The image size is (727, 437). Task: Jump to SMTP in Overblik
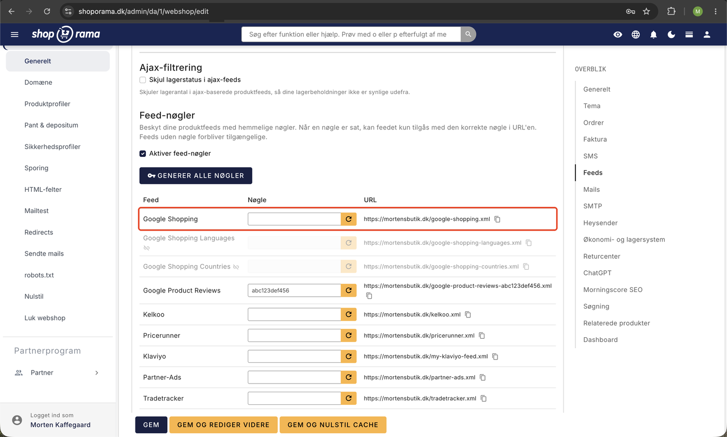593,206
